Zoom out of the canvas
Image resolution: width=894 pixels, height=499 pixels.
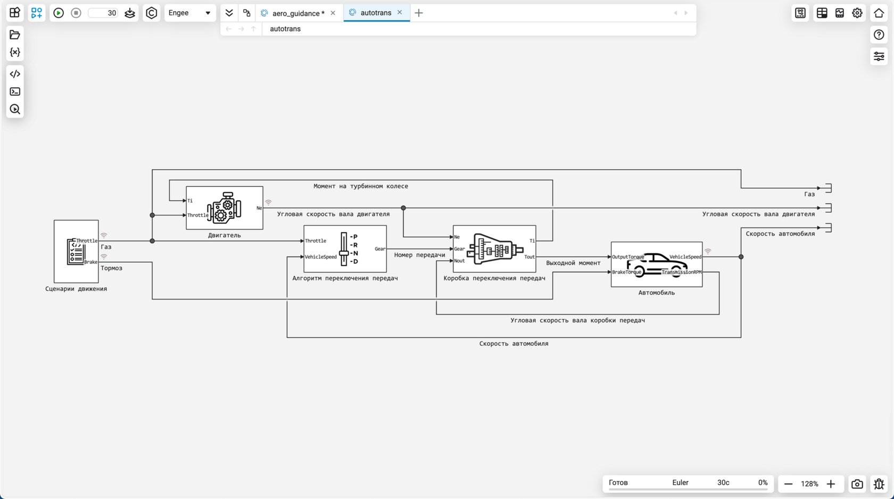(x=788, y=484)
